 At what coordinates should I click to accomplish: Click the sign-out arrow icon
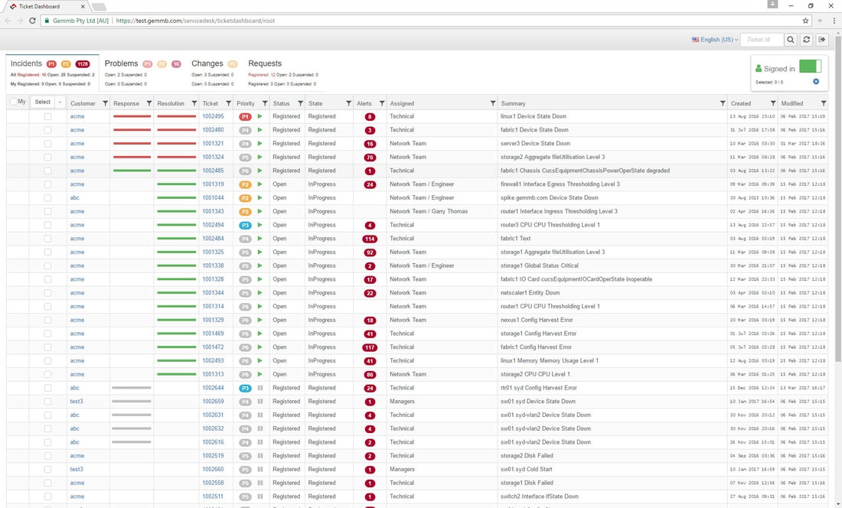click(822, 40)
